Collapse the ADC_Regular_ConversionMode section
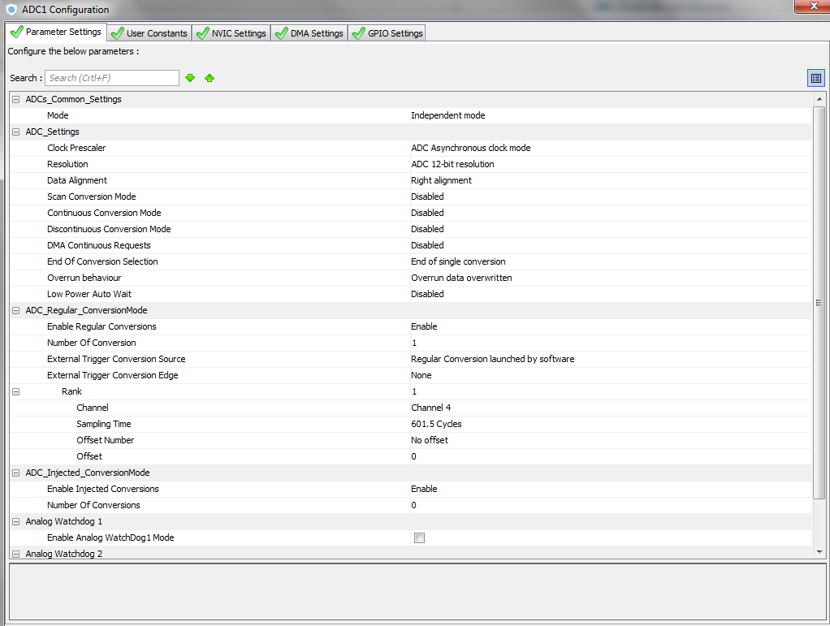This screenshot has width=830, height=626. (x=15, y=310)
